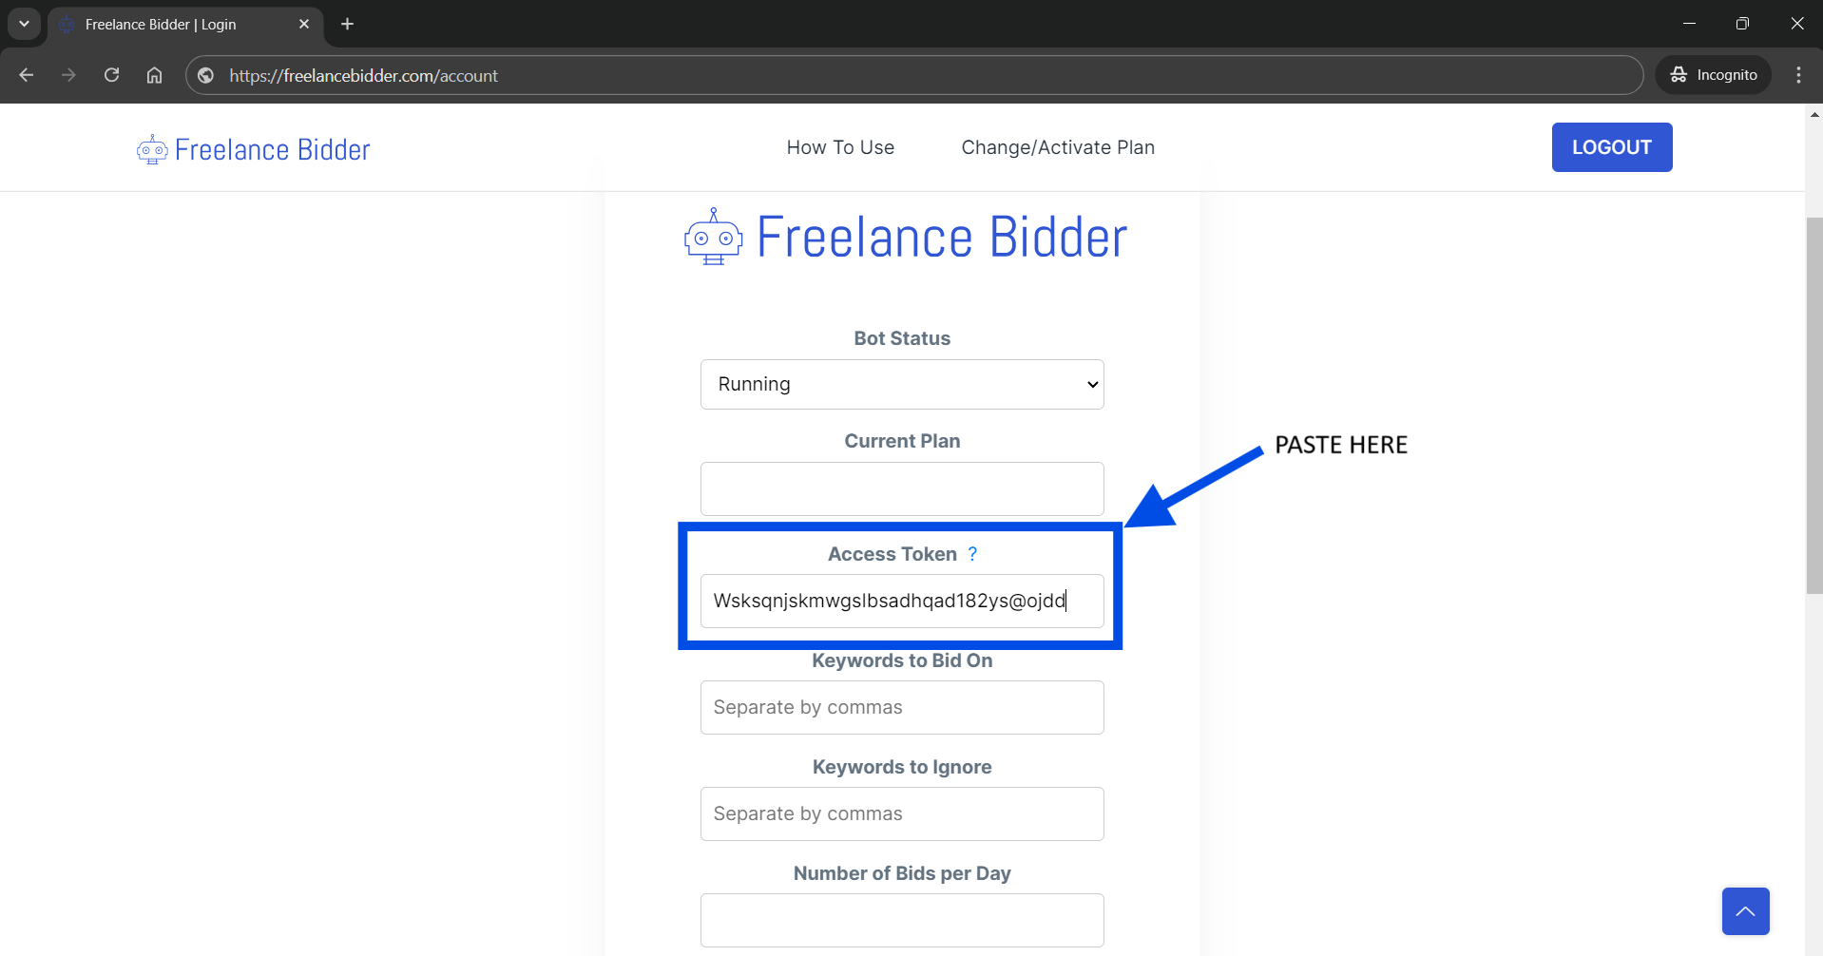Click the Keywords to Ignore label
This screenshot has height=956, width=1823.
[x=902, y=767]
